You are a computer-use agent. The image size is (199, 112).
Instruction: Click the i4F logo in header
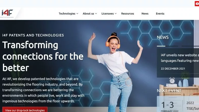pyautogui.click(x=8, y=13)
